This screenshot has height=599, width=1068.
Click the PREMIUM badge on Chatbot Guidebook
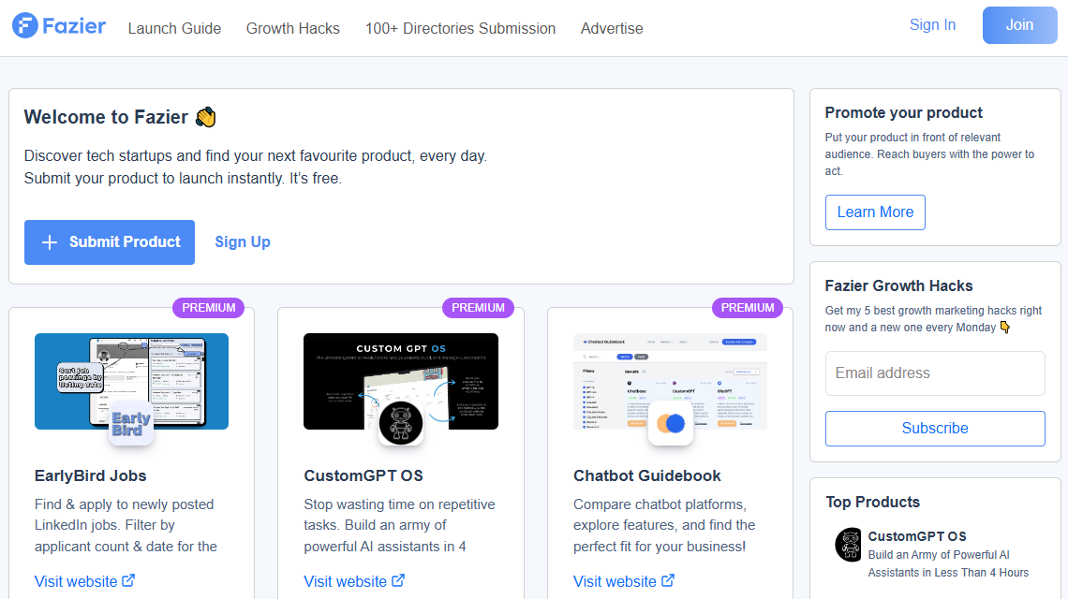coord(748,308)
